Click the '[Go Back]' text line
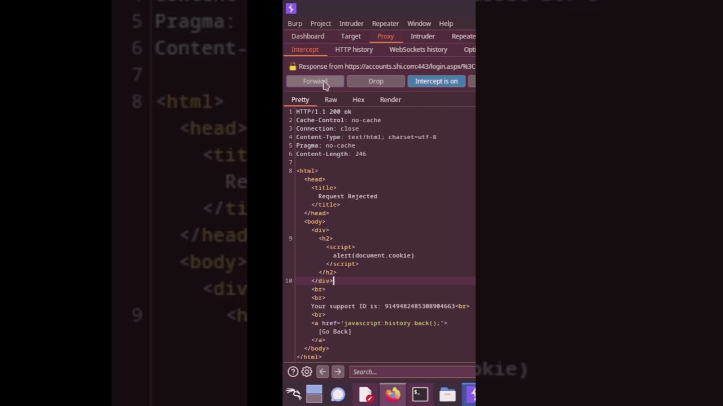The height and width of the screenshot is (406, 723). 335,332
